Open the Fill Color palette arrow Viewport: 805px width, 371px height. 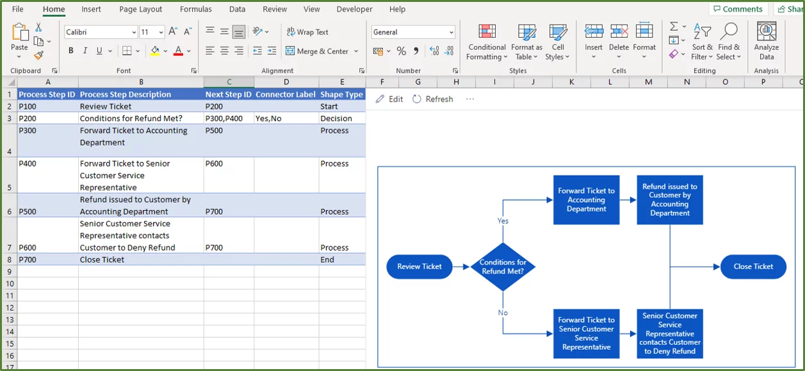click(x=165, y=51)
